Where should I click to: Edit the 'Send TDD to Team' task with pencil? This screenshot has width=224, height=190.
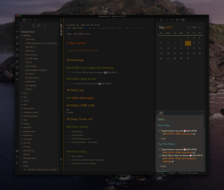172,161
